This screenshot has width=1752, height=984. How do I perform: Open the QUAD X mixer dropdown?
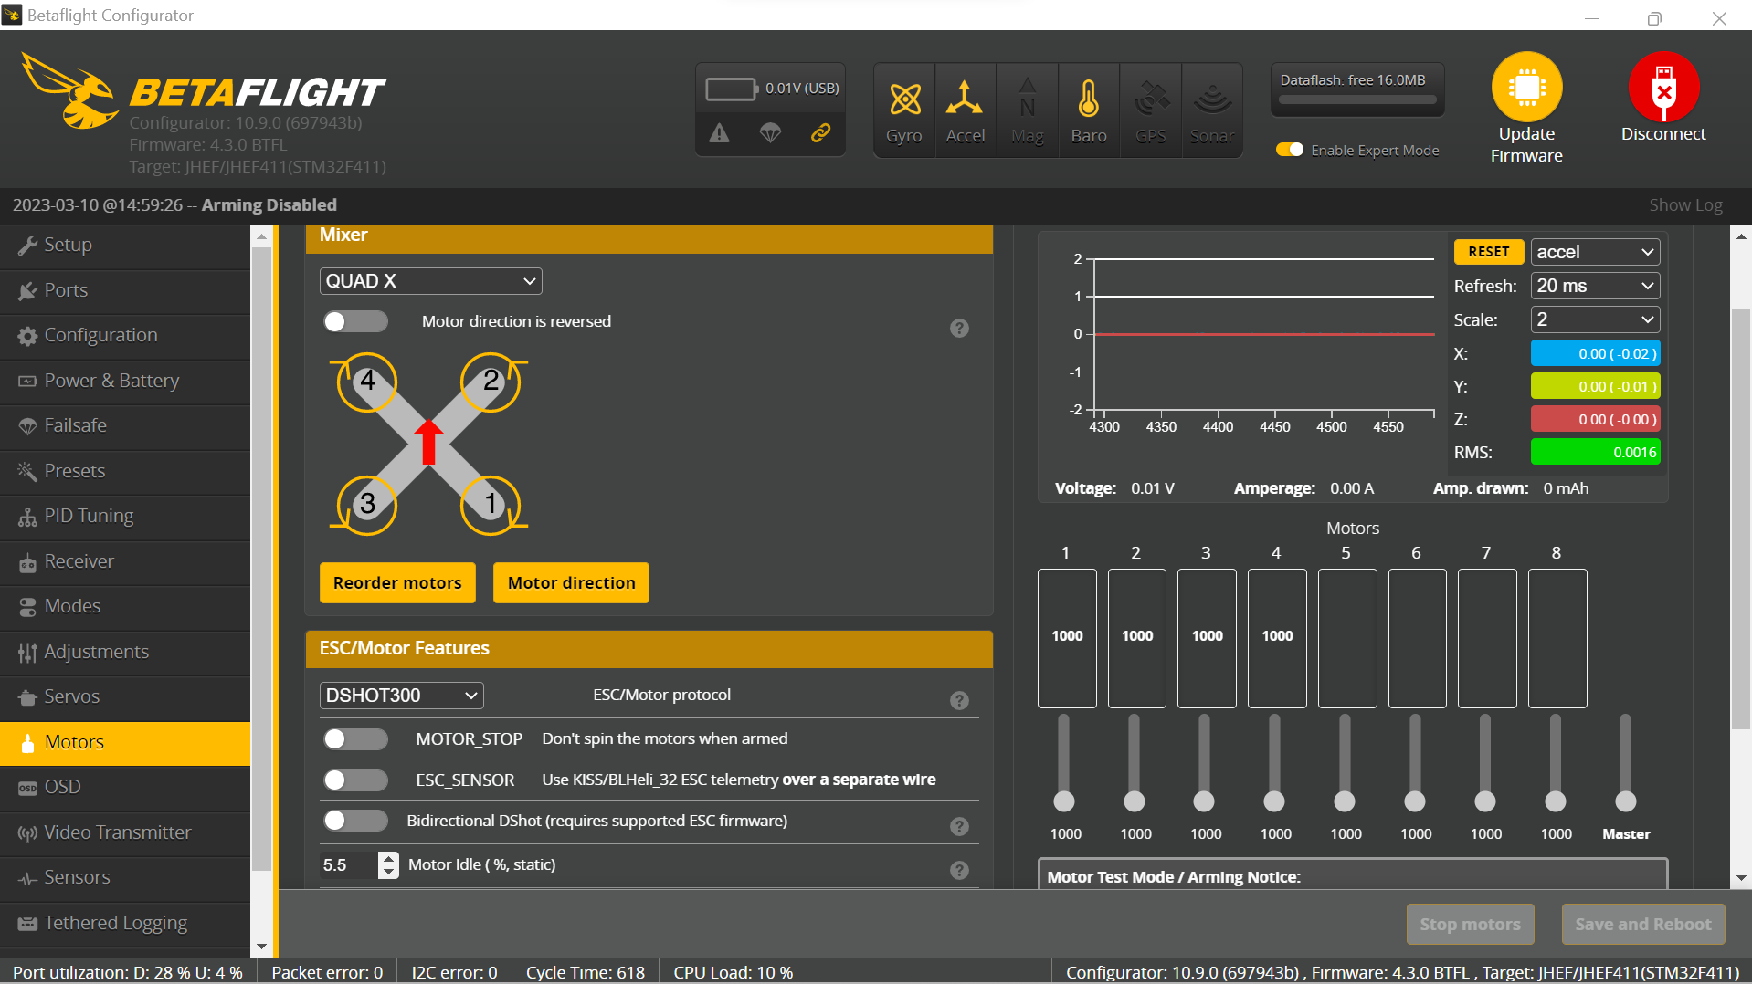pyautogui.click(x=430, y=281)
